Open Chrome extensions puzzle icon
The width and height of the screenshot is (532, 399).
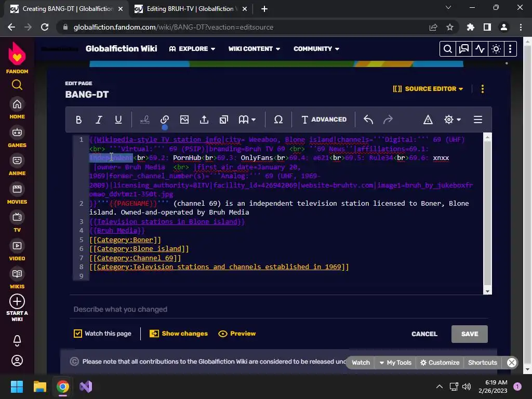coord(470,27)
